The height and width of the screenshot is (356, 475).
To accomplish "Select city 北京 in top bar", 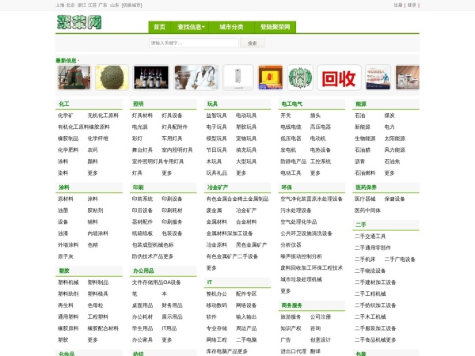I will coord(70,6).
